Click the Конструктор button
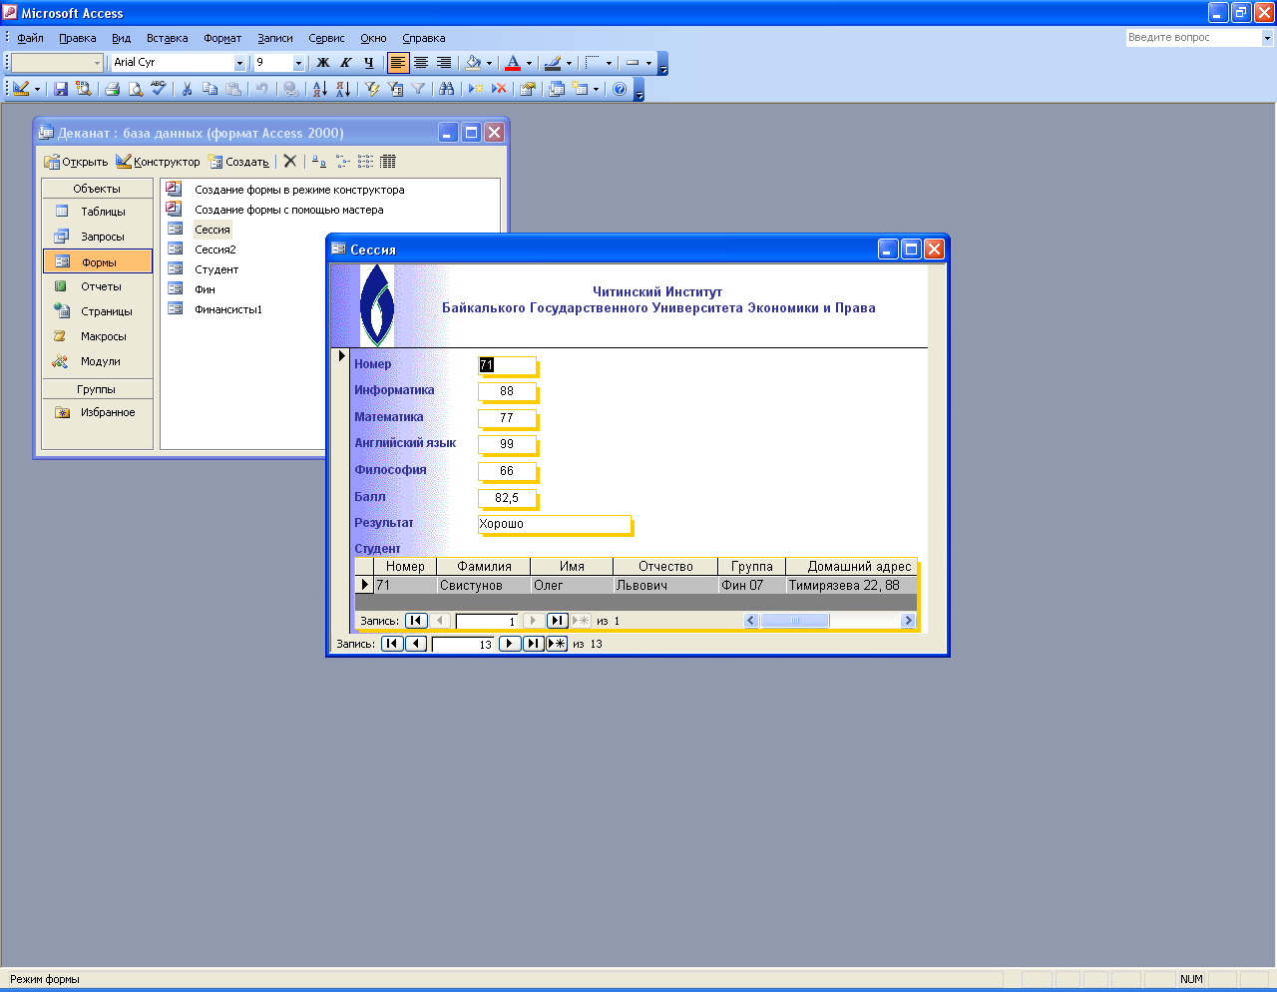1277x992 pixels. (158, 162)
